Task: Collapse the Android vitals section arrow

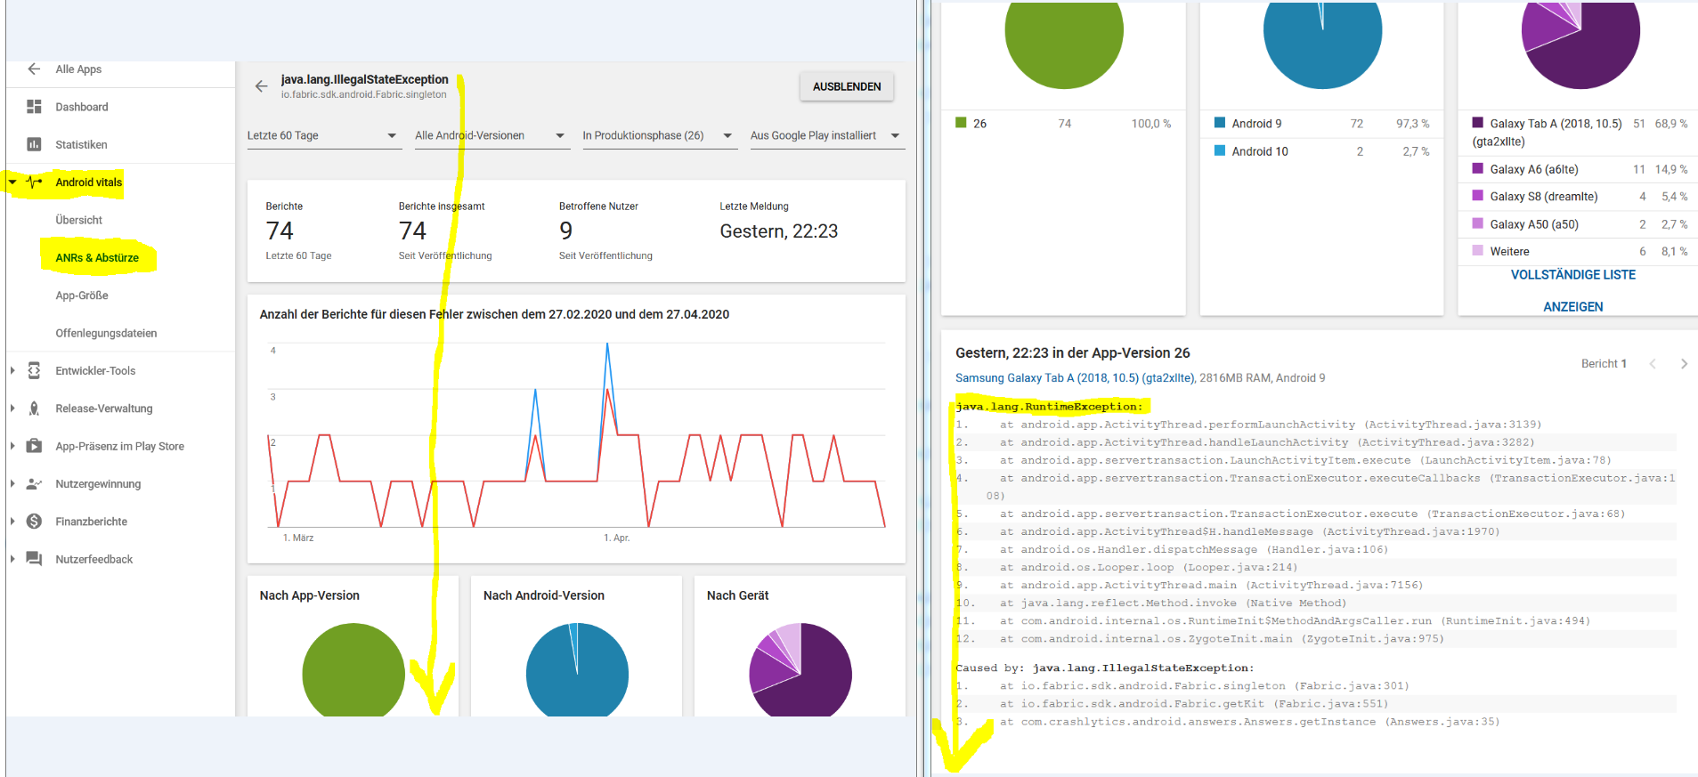Action: pos(12,182)
